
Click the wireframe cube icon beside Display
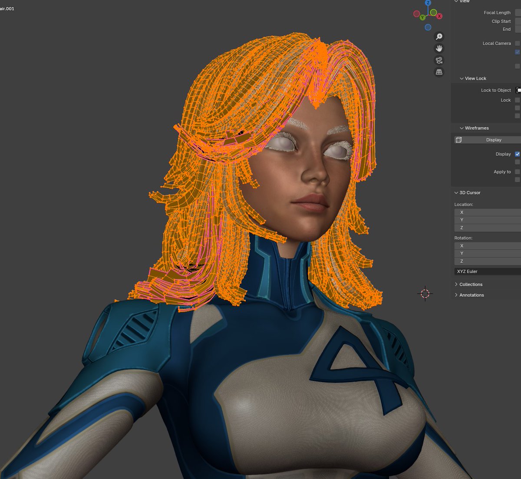pos(459,140)
